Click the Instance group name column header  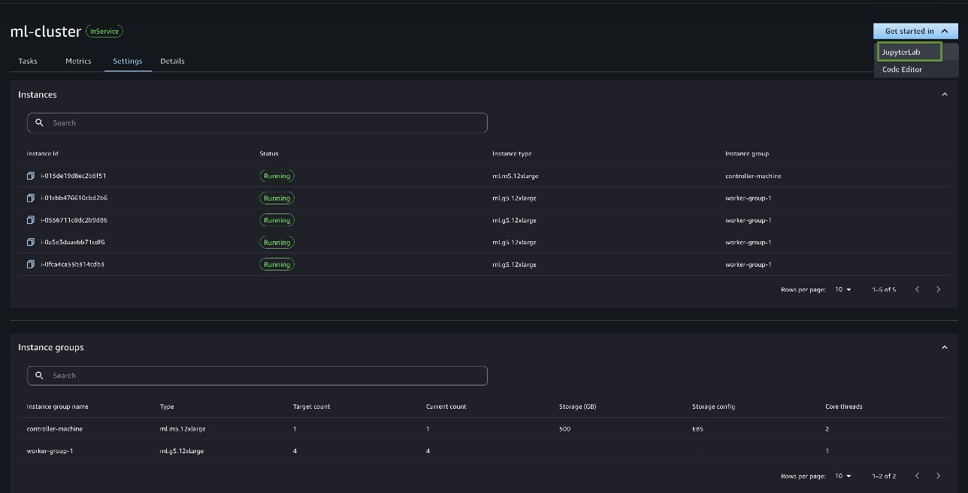coord(57,407)
